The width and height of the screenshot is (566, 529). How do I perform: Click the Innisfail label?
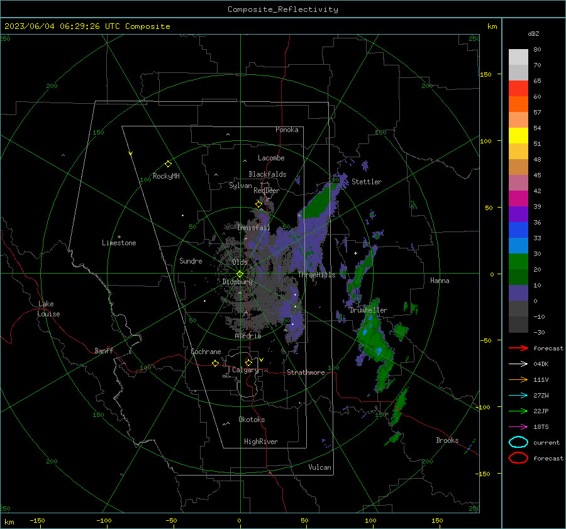click(253, 228)
